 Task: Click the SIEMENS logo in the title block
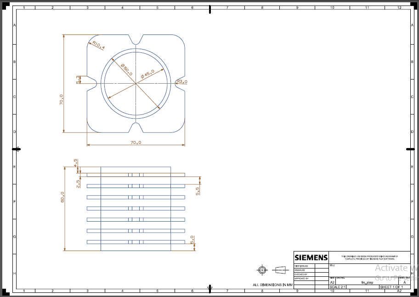pos(311,257)
